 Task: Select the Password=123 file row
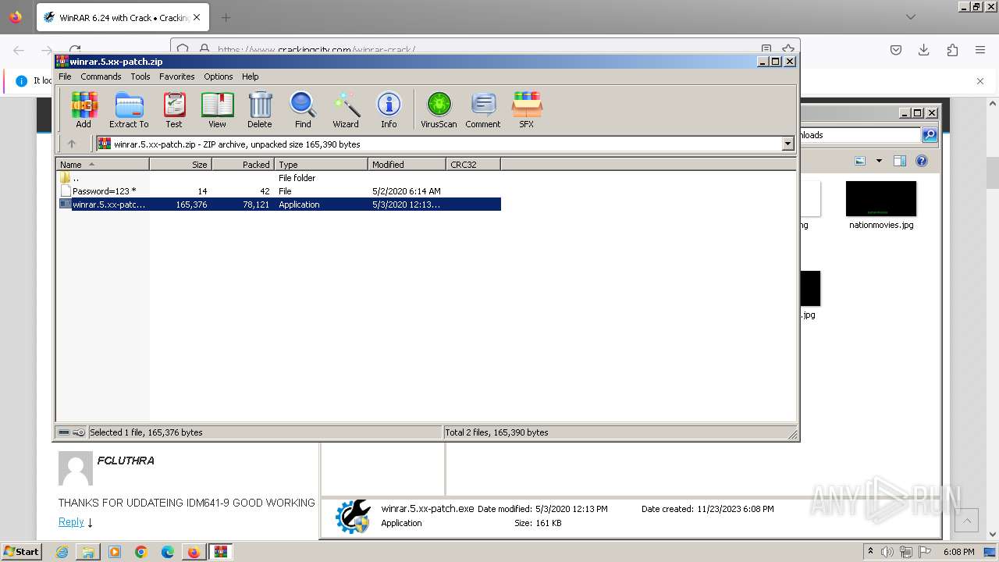coord(279,191)
